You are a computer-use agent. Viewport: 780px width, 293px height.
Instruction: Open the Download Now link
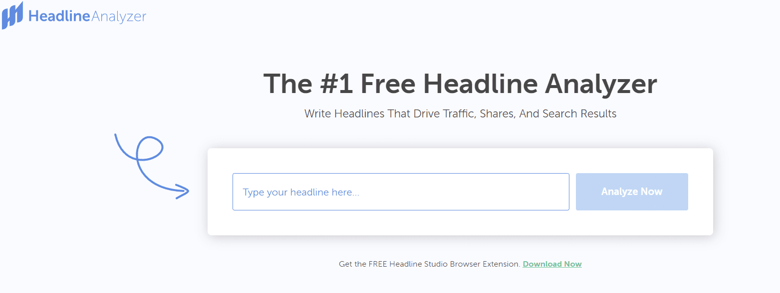552,264
